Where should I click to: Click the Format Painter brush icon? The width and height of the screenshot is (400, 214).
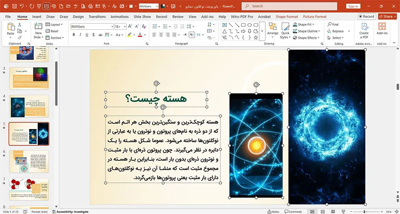(20, 37)
